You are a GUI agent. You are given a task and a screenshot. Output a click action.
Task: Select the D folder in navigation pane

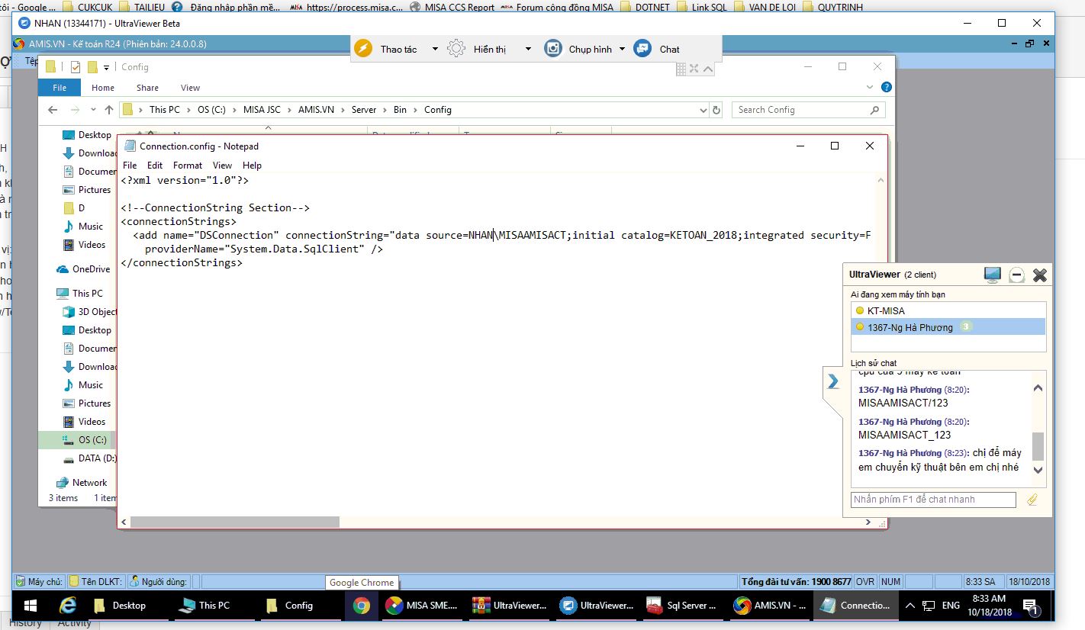(x=74, y=208)
